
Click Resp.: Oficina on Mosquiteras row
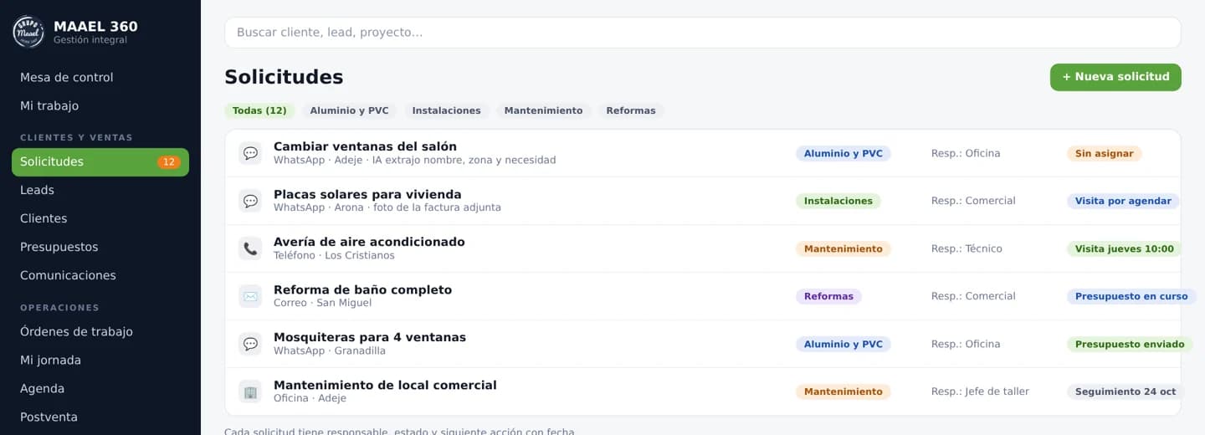pos(966,345)
